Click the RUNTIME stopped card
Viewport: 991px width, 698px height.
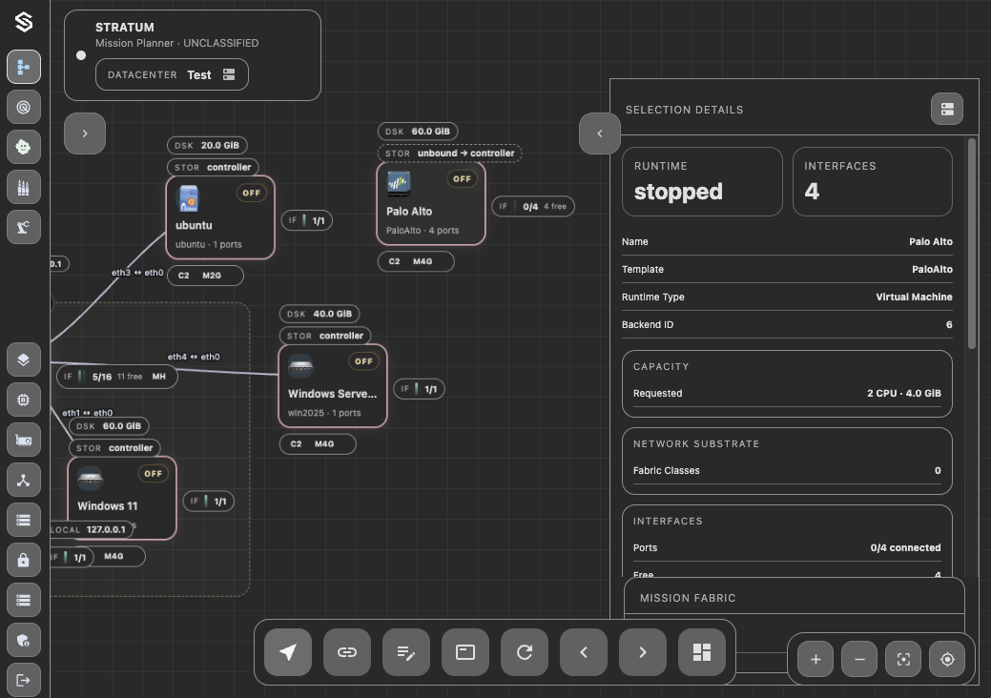702,182
